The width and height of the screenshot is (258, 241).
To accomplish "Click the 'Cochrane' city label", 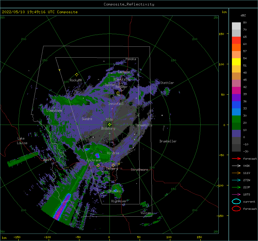I will 94,160.
